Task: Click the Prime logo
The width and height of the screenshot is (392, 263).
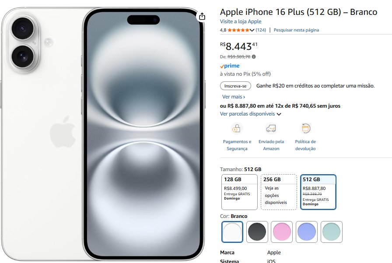Action: [230, 66]
